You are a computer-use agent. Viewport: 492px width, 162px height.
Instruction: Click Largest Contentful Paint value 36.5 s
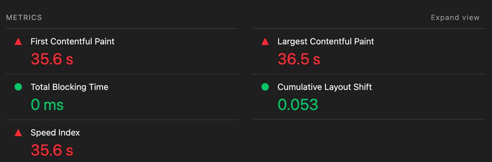(x=299, y=59)
